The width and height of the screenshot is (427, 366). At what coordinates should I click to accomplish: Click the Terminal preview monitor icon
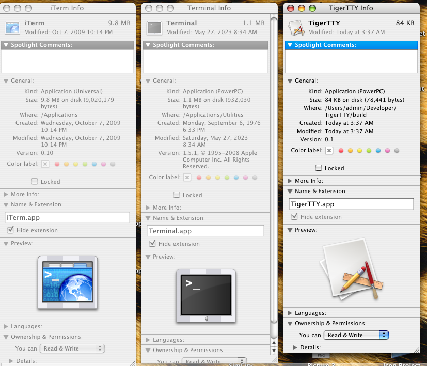coord(206,295)
